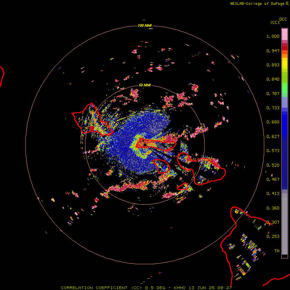Click the 0.680 scale value
The height and width of the screenshot is (290, 290).
[x=273, y=122]
